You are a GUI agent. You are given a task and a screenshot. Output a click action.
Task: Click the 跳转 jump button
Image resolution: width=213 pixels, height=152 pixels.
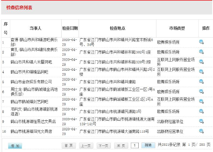148,145
